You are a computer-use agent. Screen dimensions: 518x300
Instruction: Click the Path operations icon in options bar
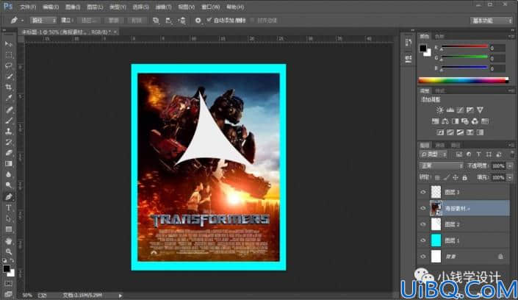pyautogui.click(x=156, y=21)
